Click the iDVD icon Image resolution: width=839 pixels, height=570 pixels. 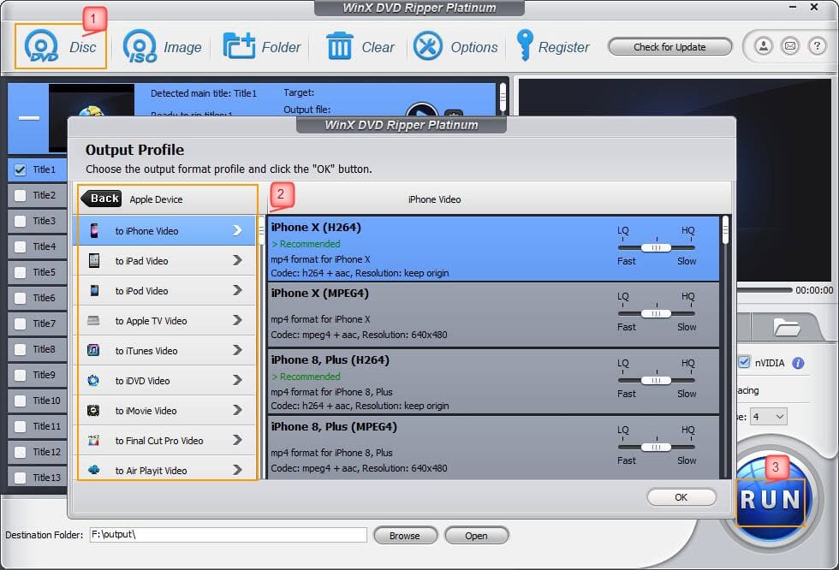click(x=93, y=380)
